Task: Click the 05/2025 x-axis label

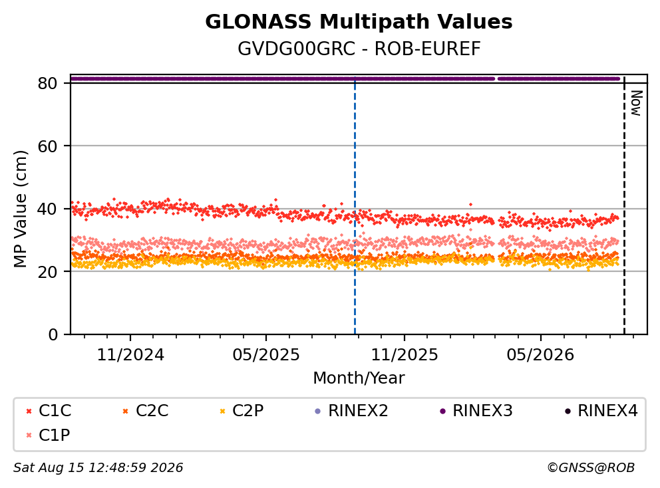Action: (266, 355)
